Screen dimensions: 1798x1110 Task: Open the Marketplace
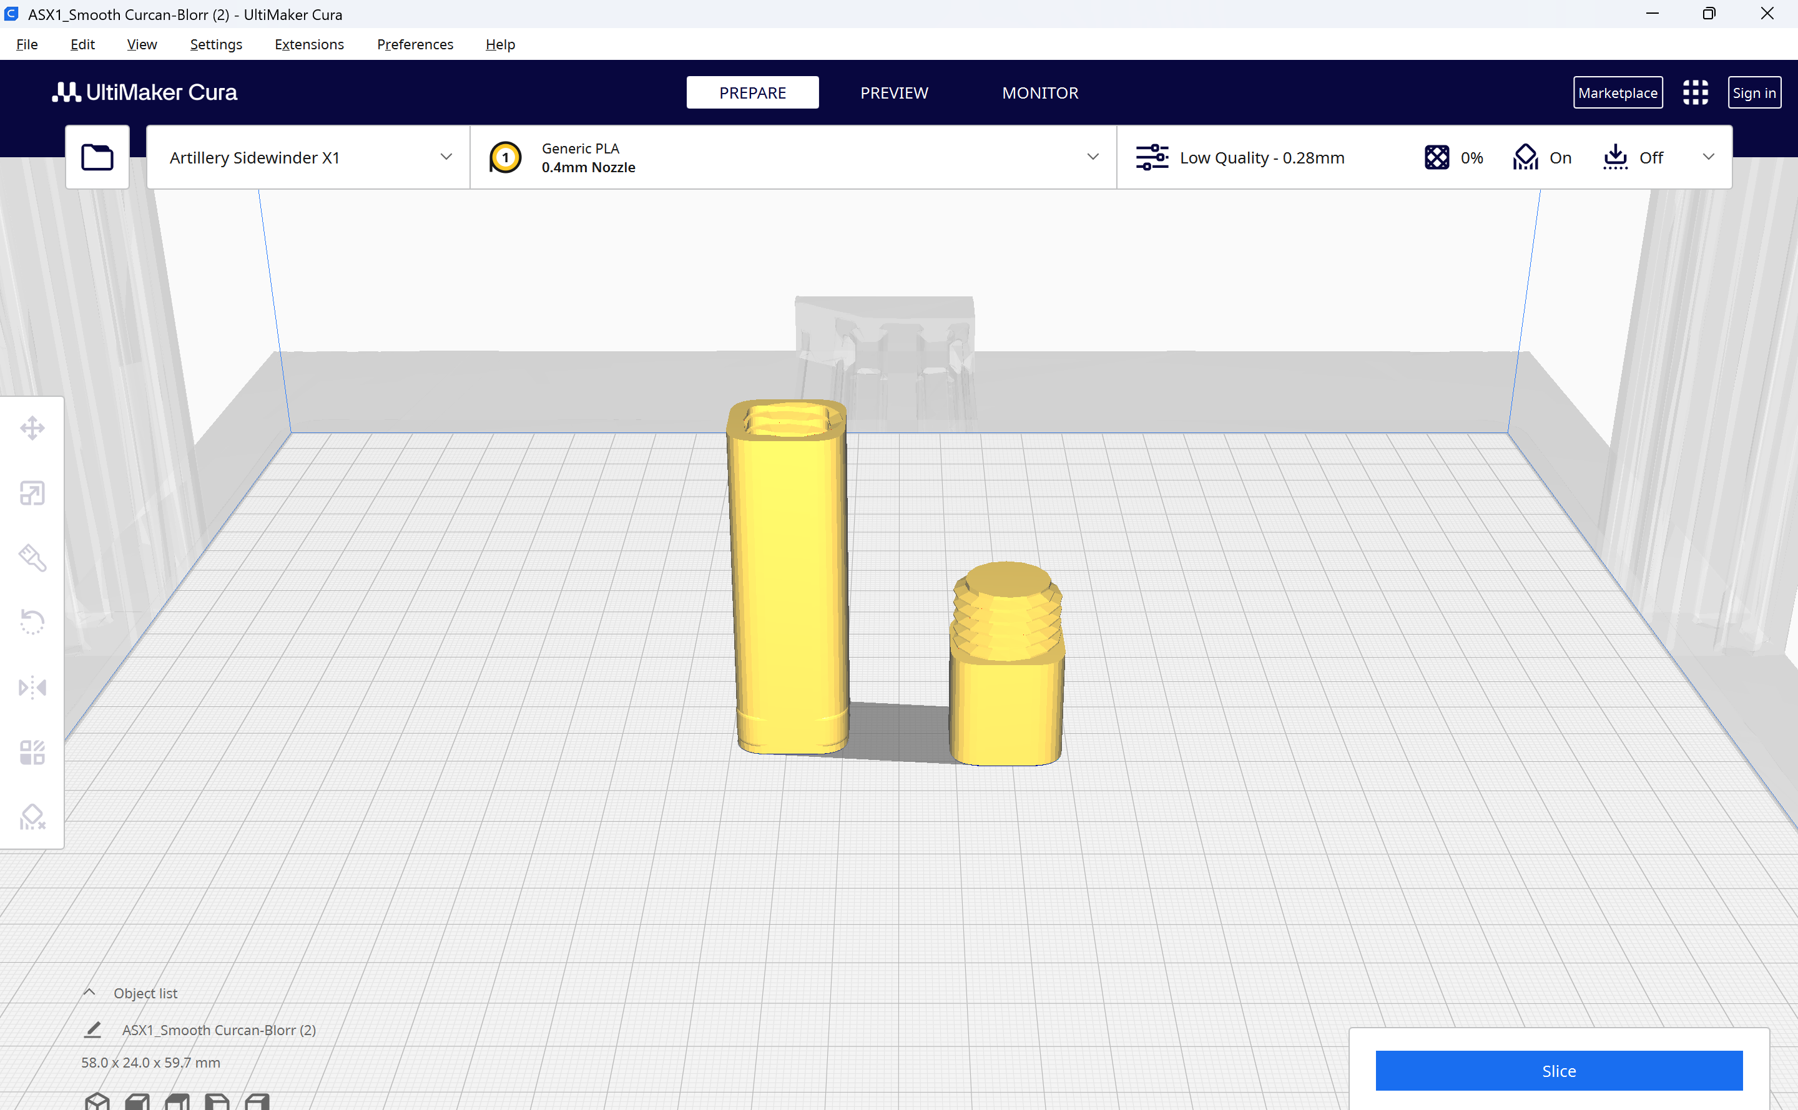tap(1618, 92)
